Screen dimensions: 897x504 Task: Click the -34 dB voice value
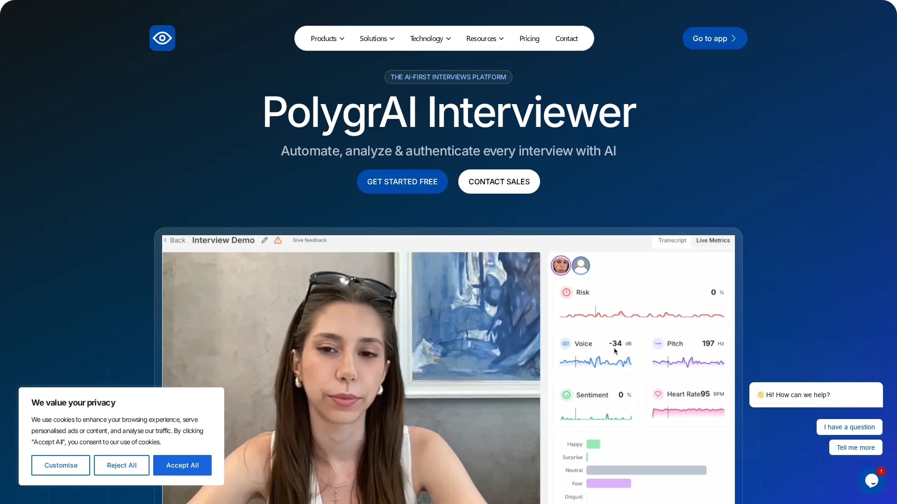[620, 343]
